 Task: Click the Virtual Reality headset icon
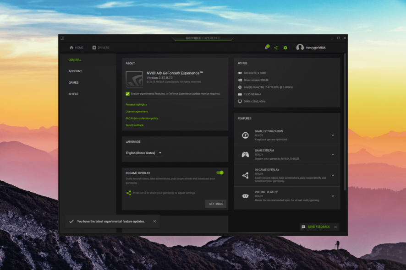(x=245, y=196)
